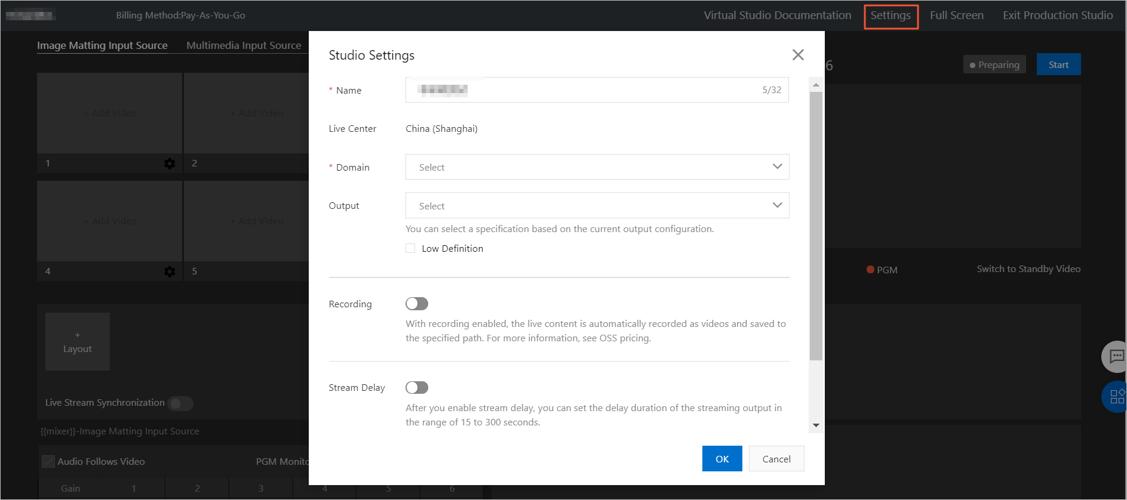Turn on the Stream Delay switch
The image size is (1127, 500).
pos(417,388)
